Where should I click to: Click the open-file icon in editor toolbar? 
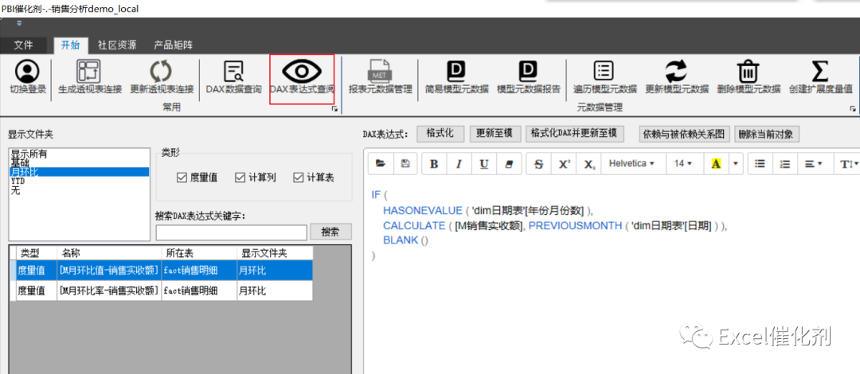point(381,163)
